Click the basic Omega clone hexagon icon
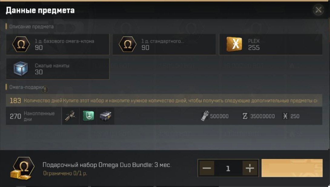Image resolution: width=330 pixels, height=187 pixels. (21, 44)
